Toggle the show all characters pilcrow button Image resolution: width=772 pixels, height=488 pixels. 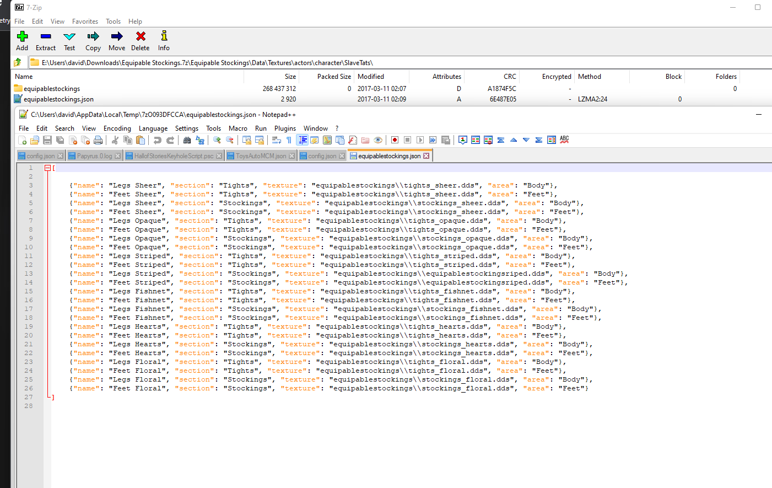click(289, 140)
